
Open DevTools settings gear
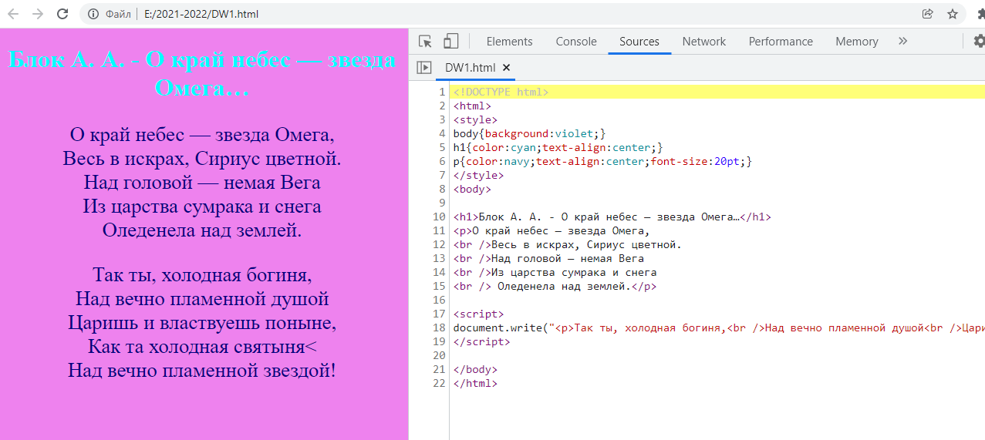[978, 42]
